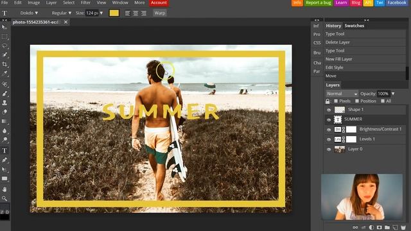Toggle lock Position checkbox

(x=357, y=101)
